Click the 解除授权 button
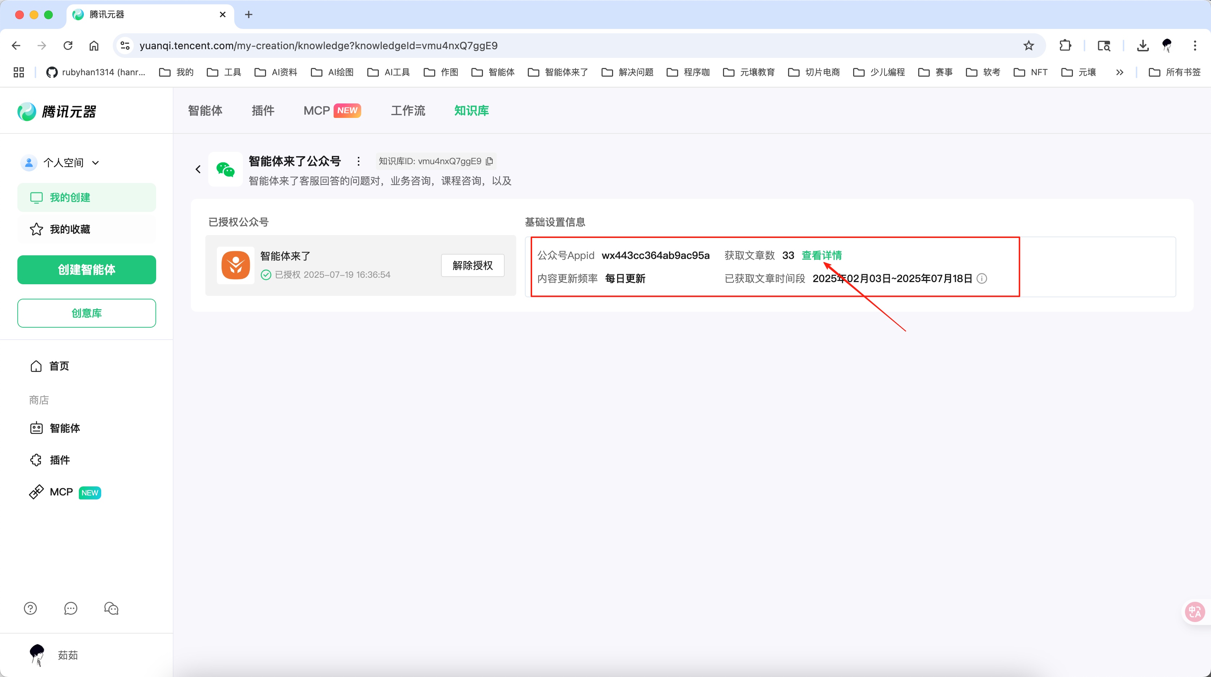1211x677 pixels. tap(472, 265)
